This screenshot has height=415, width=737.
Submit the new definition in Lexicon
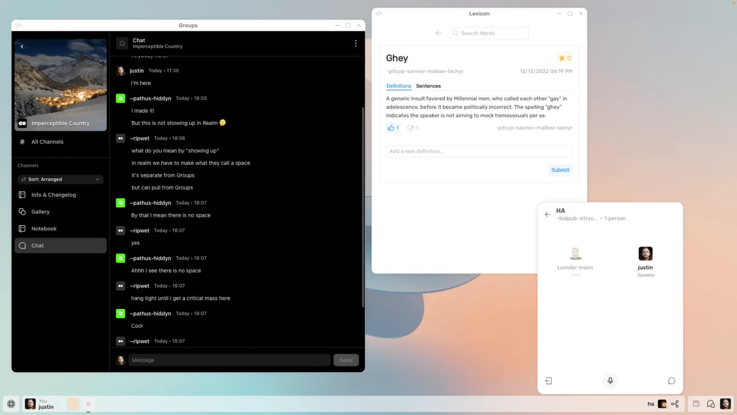click(560, 170)
